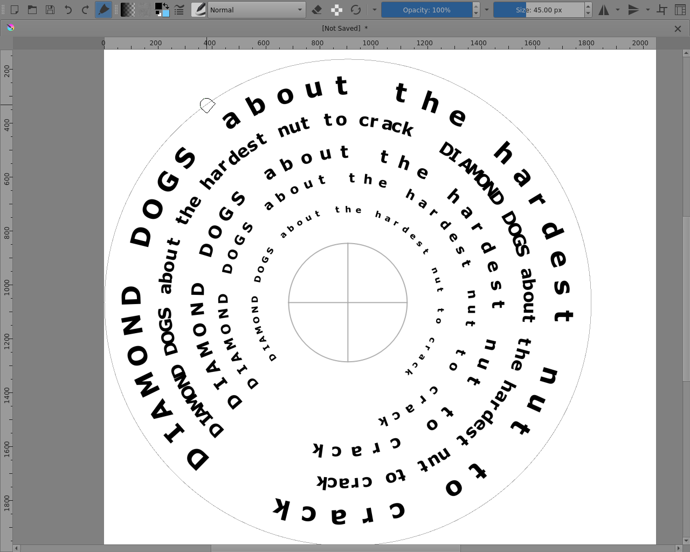Select the [Not Saved] document tab

pyautogui.click(x=345, y=28)
